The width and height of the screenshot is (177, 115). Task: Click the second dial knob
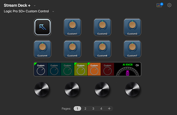72,89
